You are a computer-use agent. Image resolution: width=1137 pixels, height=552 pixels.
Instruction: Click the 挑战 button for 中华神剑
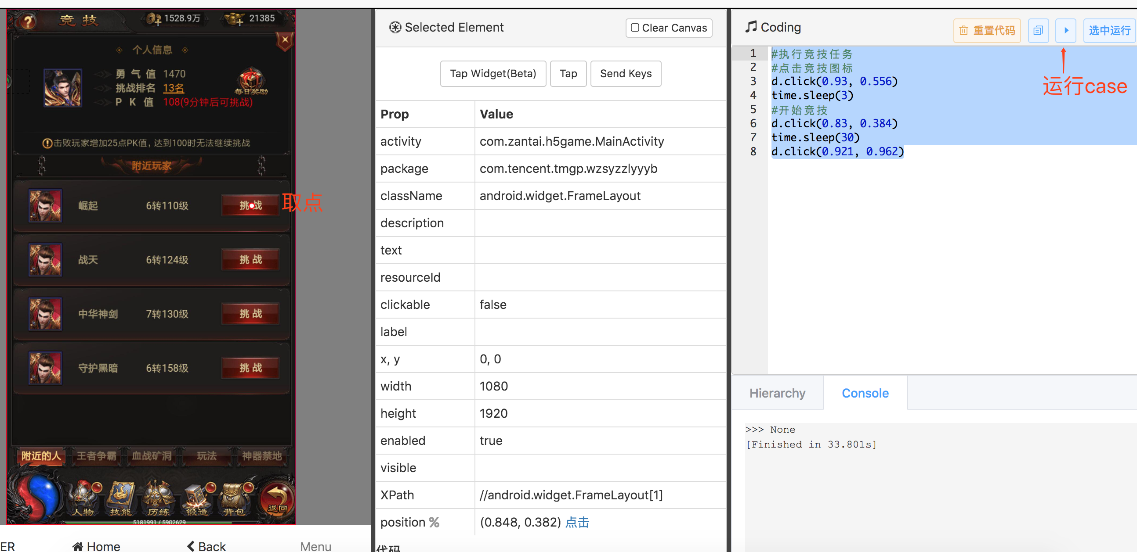click(250, 313)
